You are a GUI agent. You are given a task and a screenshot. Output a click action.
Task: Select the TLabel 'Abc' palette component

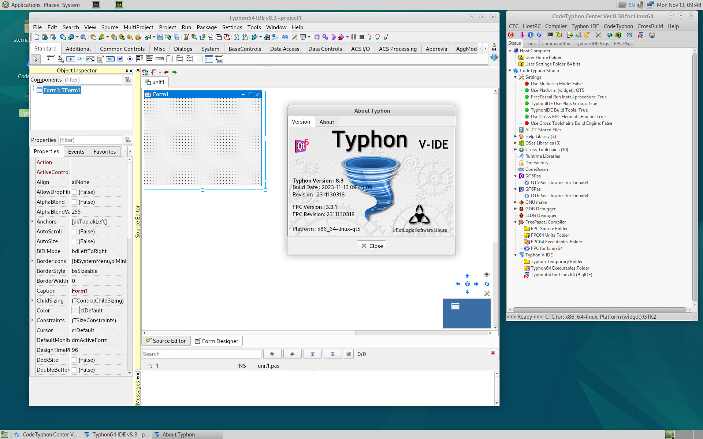[81, 59]
